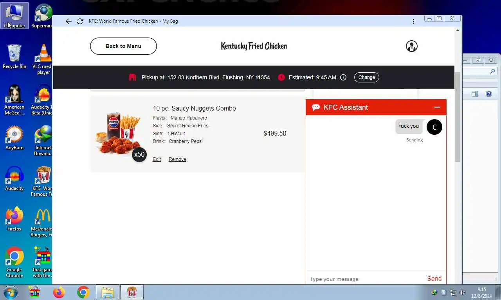Click the '10 pc. Saucy Nuggets Combo' title
The width and height of the screenshot is (501, 300).
(195, 109)
